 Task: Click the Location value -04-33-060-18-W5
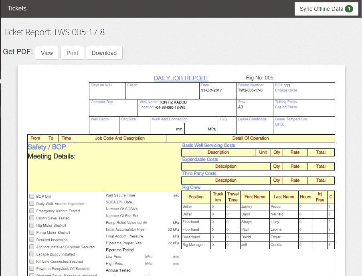coord(170,108)
